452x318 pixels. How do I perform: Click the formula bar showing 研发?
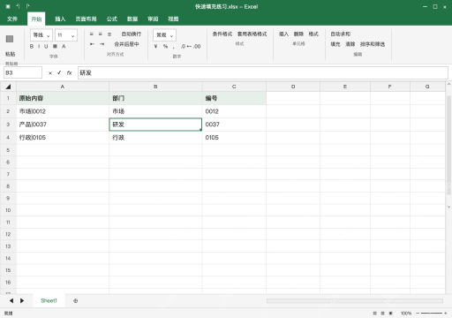click(263, 72)
